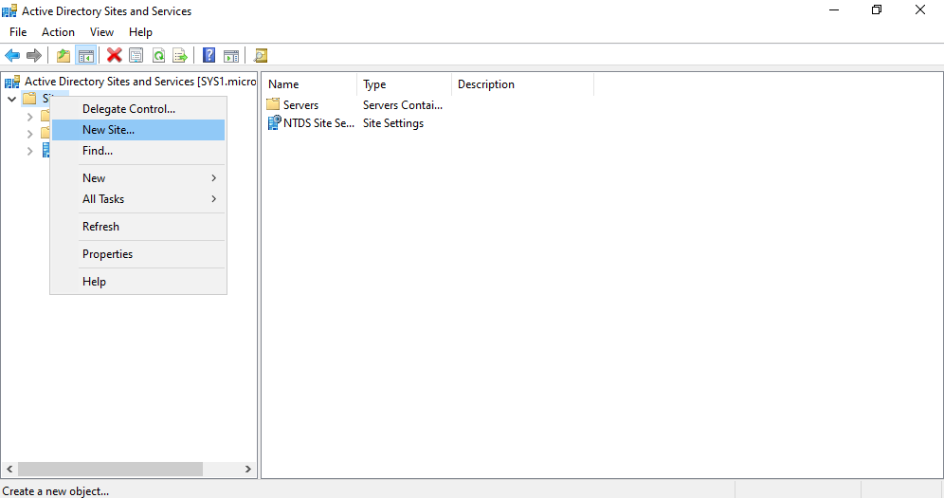Select the root Active Directory Sites and Services node

coord(139,82)
